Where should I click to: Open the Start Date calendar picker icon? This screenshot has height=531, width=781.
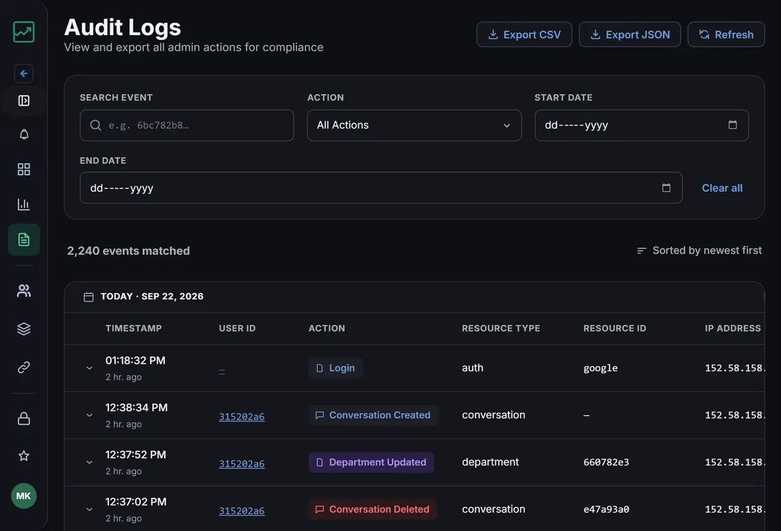coord(732,125)
